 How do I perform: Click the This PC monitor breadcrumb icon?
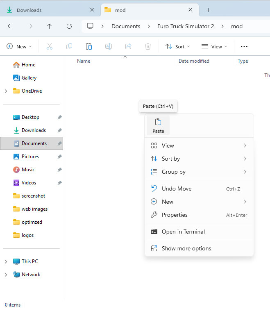(90, 26)
